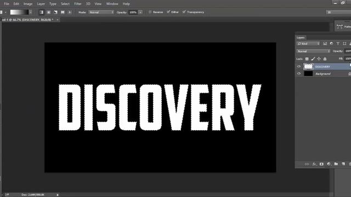Open the View menu
The image size is (351, 197).
click(98, 4)
